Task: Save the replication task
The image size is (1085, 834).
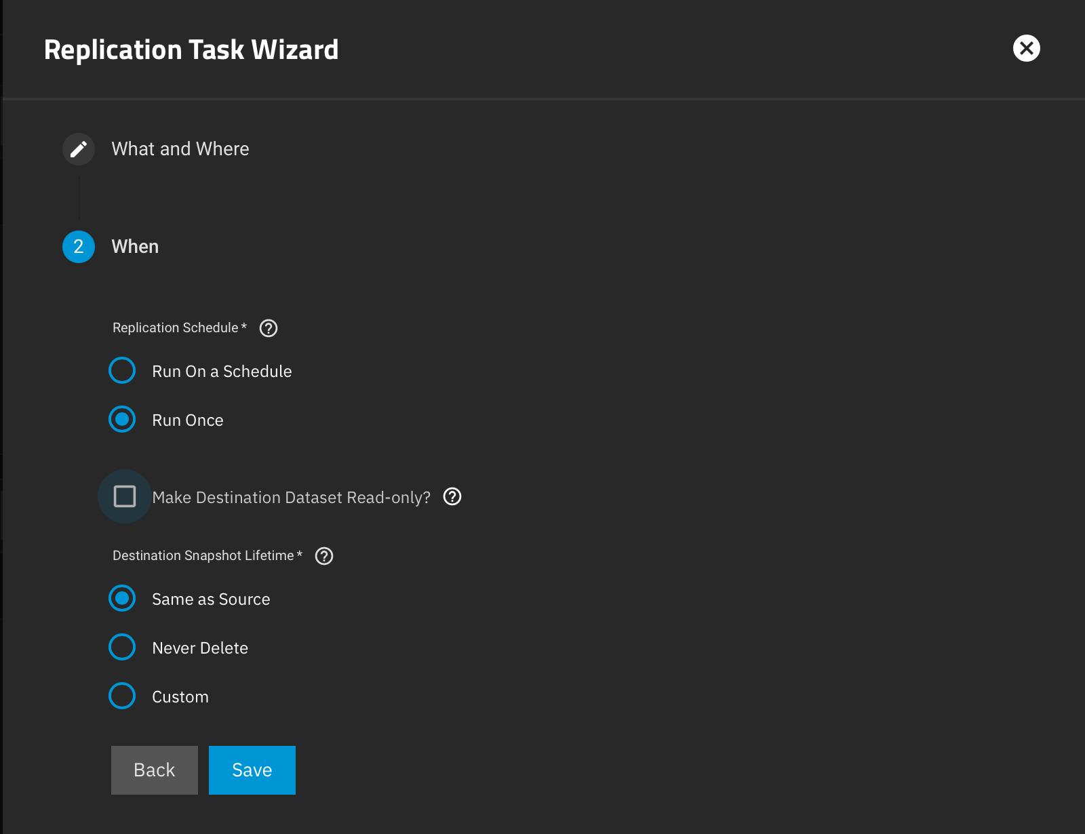Action: [x=252, y=770]
